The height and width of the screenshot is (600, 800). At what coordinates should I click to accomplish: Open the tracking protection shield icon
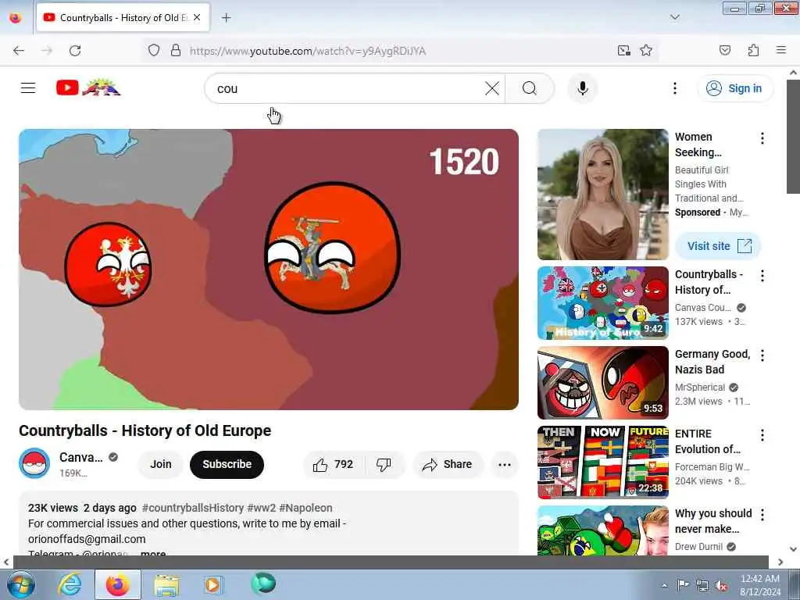pos(154,51)
